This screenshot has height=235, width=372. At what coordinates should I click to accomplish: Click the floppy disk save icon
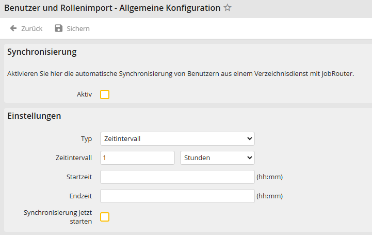click(x=59, y=28)
